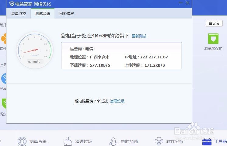The image size is (227, 146).
Task: Click the 地理位置 广西来宾市 text
Action: (x=90, y=57)
